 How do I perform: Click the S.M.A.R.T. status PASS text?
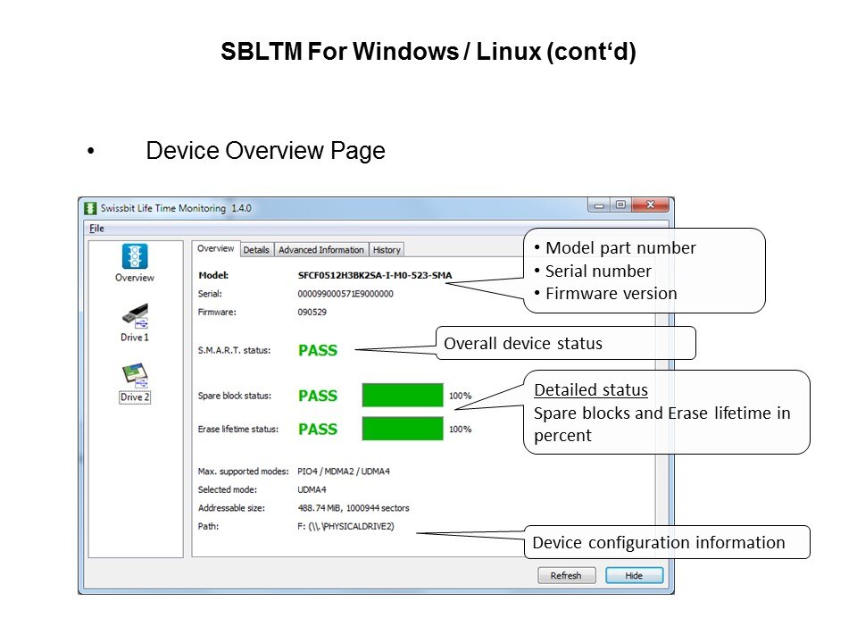318,351
